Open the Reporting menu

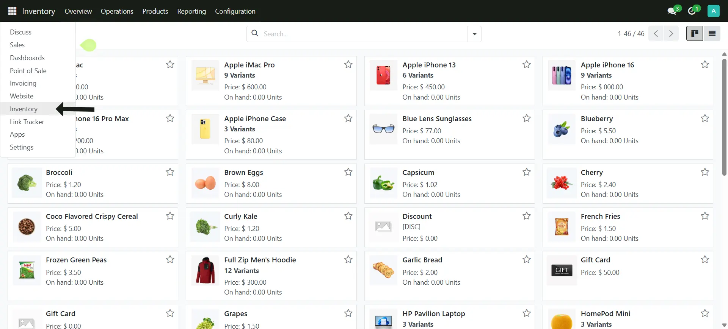pos(191,11)
